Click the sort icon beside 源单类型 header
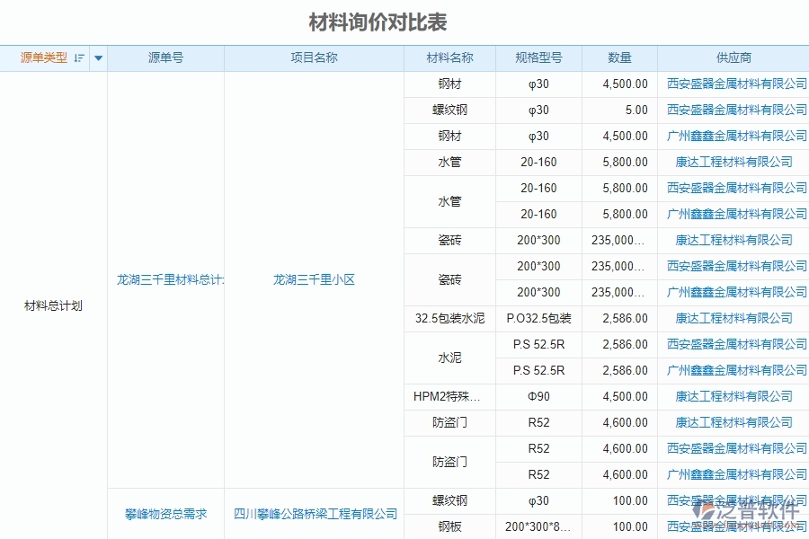The height and width of the screenshot is (539, 809). click(x=79, y=57)
